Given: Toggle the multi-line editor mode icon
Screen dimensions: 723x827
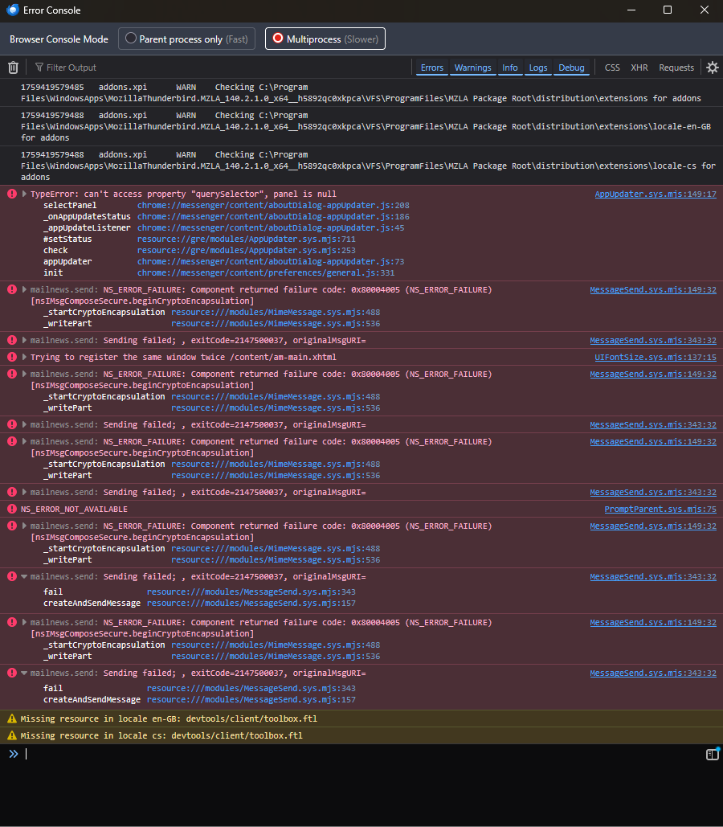Looking at the screenshot, I should pos(712,754).
